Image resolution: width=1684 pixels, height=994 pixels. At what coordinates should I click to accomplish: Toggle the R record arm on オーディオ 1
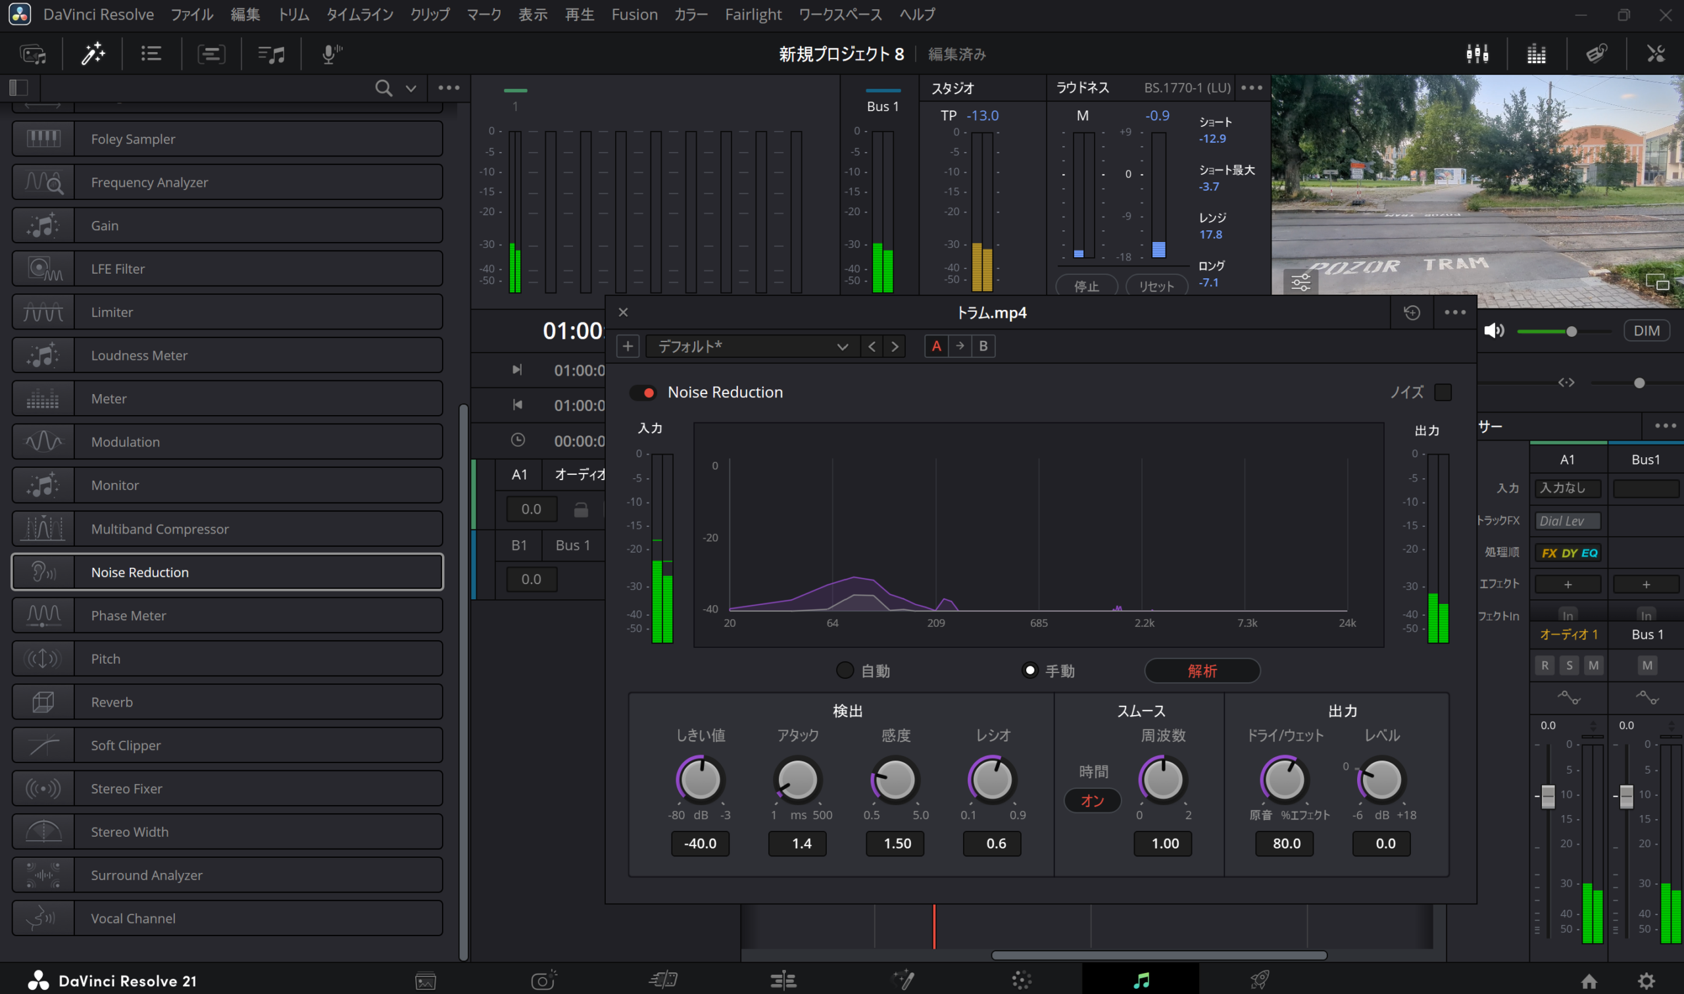pos(1545,665)
